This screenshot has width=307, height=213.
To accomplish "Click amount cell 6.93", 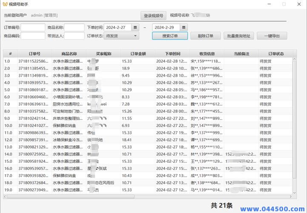I will (x=126, y=126).
